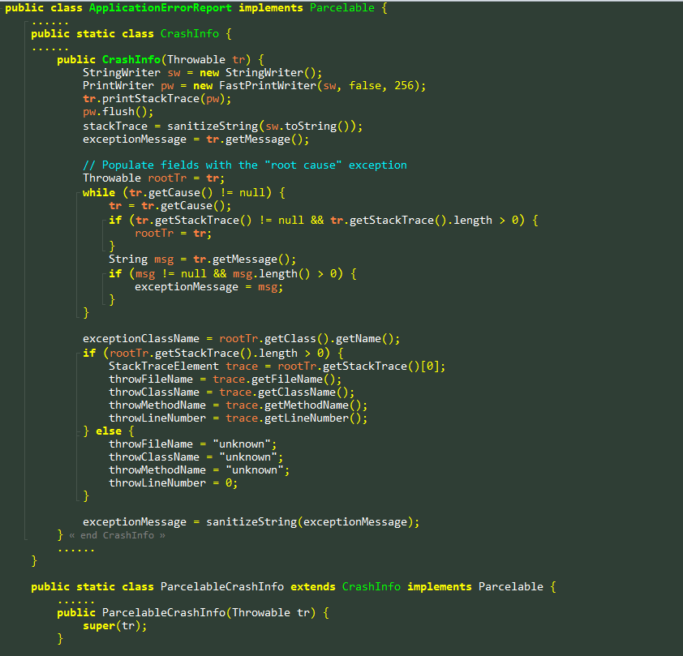Click the 'pw.flush();' line
683x656 pixels.
[x=118, y=112]
